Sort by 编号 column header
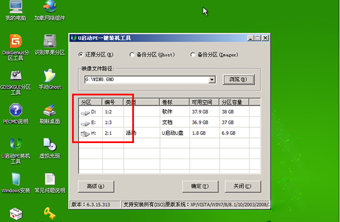 point(112,102)
